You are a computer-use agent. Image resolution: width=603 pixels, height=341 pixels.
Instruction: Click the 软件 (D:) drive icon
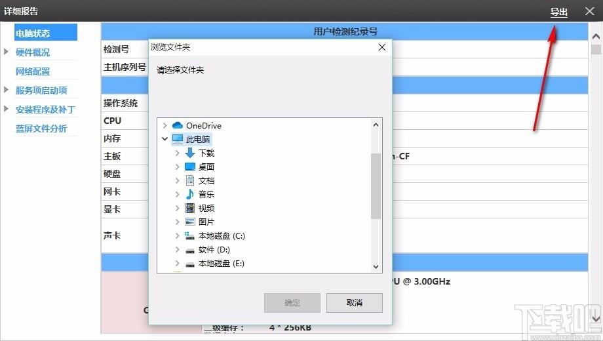click(190, 250)
